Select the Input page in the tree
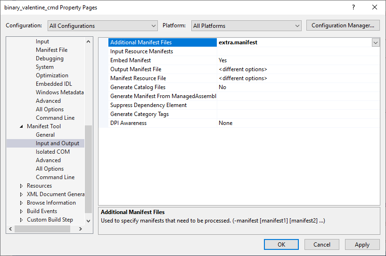The height and width of the screenshot is (256, 386). pos(42,41)
